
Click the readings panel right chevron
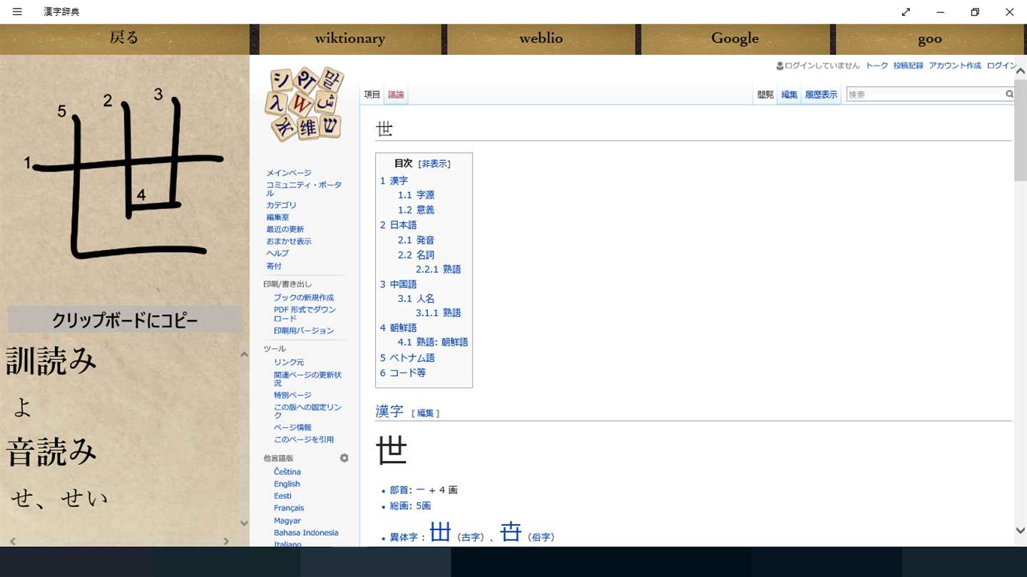tap(226, 541)
